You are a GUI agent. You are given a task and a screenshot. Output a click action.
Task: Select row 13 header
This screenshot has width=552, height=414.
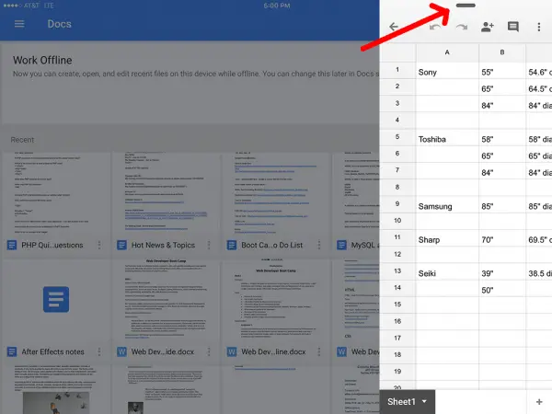click(397, 271)
